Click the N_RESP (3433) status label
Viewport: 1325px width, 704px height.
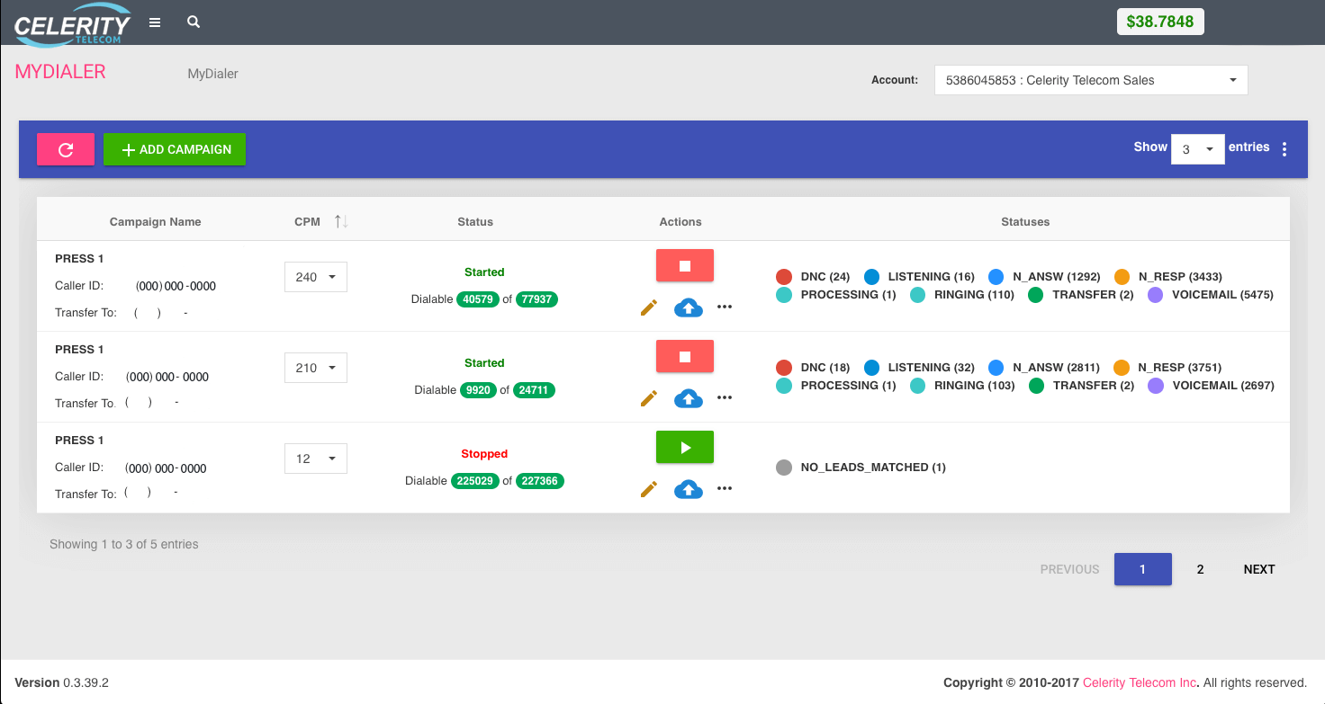click(x=1180, y=277)
